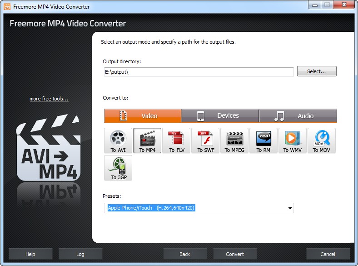Select the To WMV format icon
The height and width of the screenshot is (266, 358).
(x=293, y=141)
